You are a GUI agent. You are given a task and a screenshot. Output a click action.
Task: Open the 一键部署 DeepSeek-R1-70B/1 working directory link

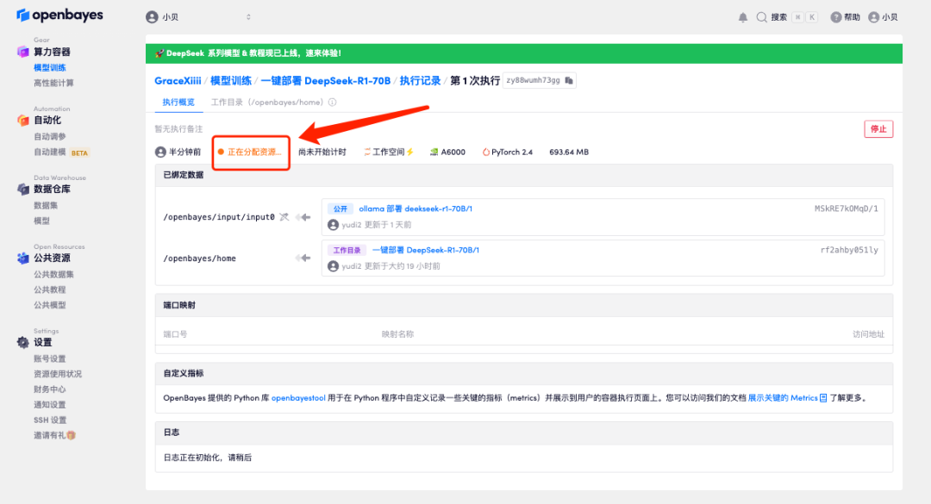click(426, 251)
